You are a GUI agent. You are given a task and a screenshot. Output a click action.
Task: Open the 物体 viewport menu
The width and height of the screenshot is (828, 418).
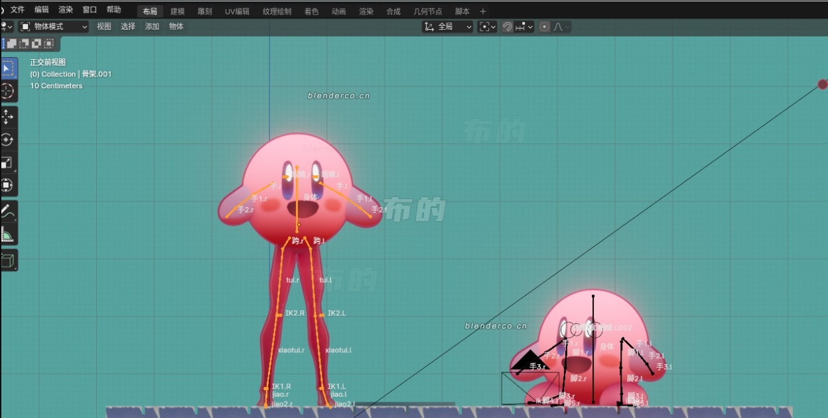tap(176, 27)
